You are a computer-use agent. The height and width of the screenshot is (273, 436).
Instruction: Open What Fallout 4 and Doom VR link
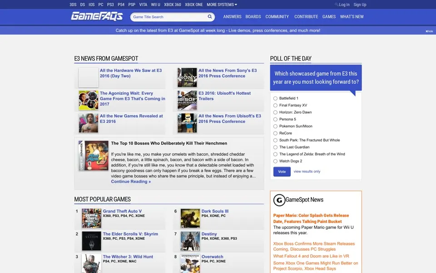[311, 256]
